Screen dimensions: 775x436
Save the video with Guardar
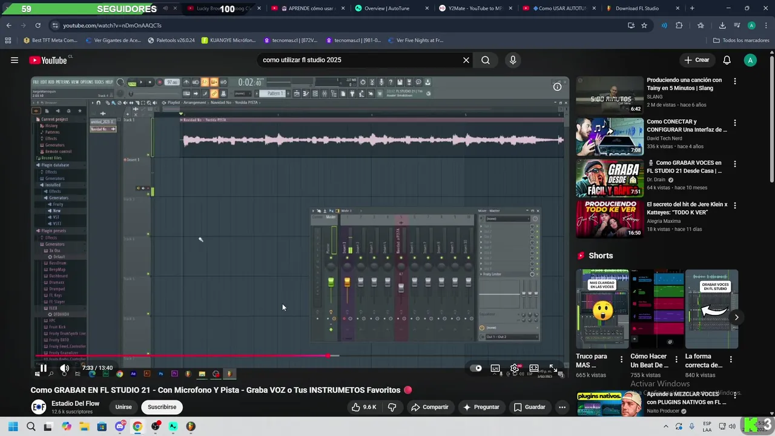coord(530,407)
